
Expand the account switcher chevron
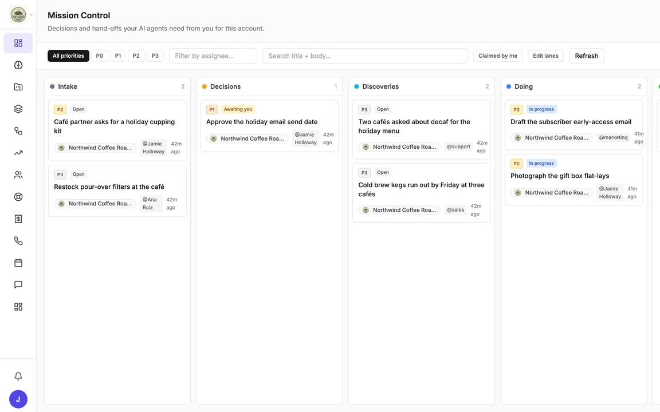(x=31, y=15)
